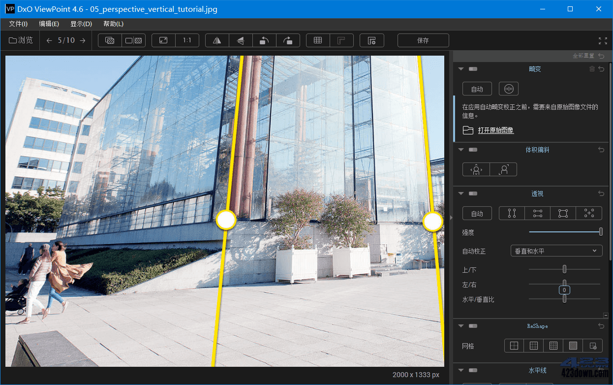Open the 编辑(E) menu
Screen dimensions: 613x385
49,23
